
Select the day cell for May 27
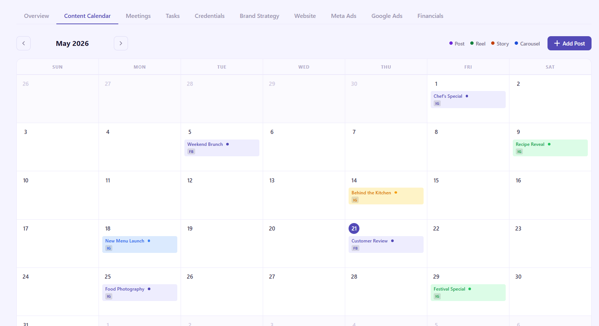[304, 292]
